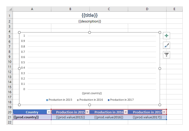Select row 19 header
The height and width of the screenshot is (131, 189).
tap(10, 107)
